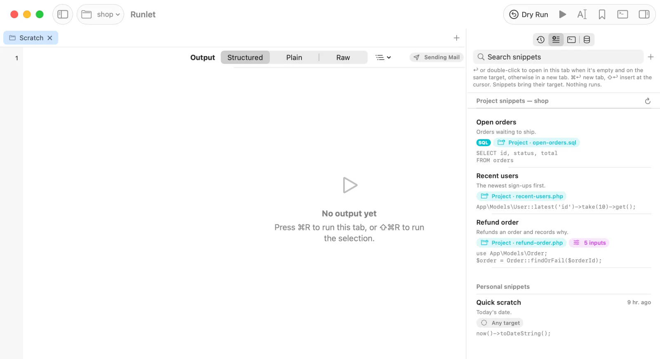Show the snippets panel
The height and width of the screenshot is (359, 660).
pyautogui.click(x=556, y=40)
